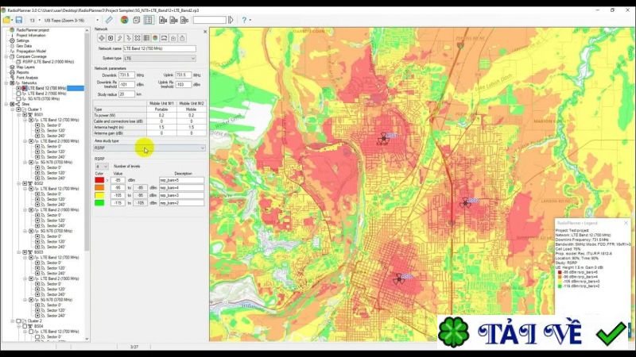Change the yellow RSRP level color swatch
Image resolution: width=636 pixels, height=357 pixels.
pos(99,195)
